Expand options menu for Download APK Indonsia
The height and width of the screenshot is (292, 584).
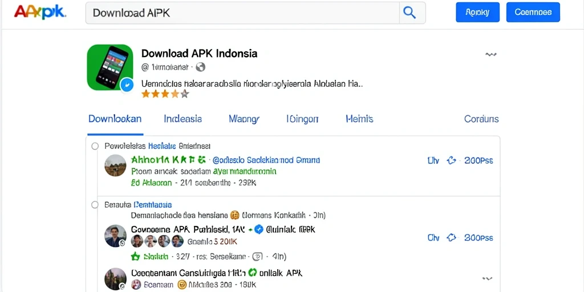(x=491, y=55)
